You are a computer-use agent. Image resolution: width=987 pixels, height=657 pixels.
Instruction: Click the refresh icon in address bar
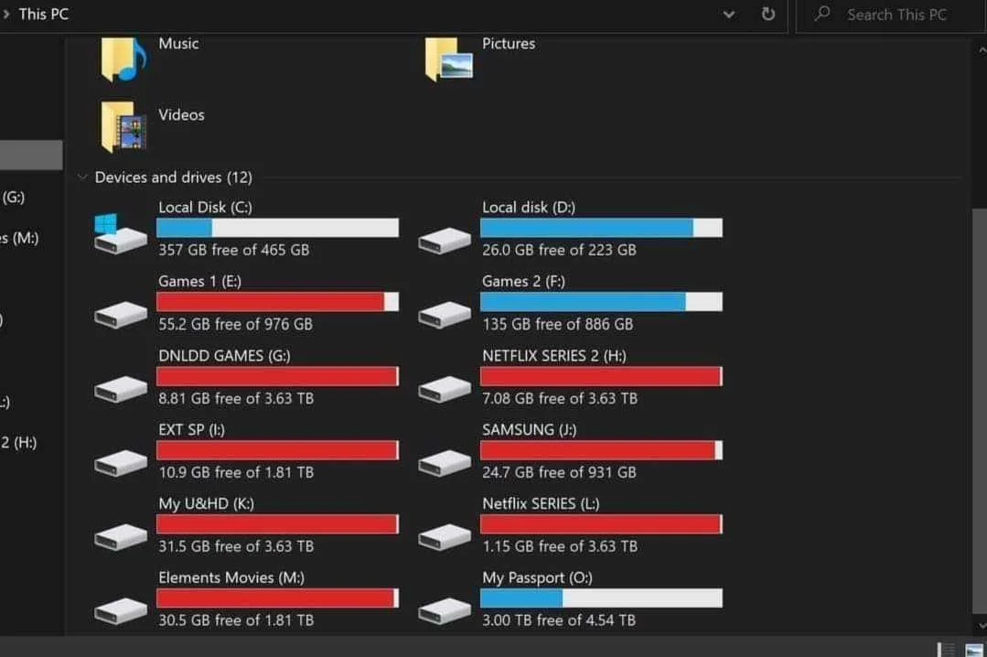point(768,14)
